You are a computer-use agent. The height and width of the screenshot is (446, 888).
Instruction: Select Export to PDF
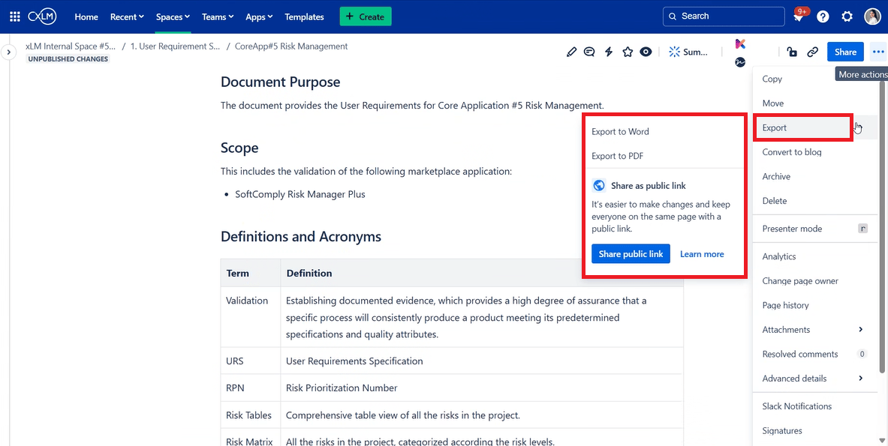pos(617,156)
